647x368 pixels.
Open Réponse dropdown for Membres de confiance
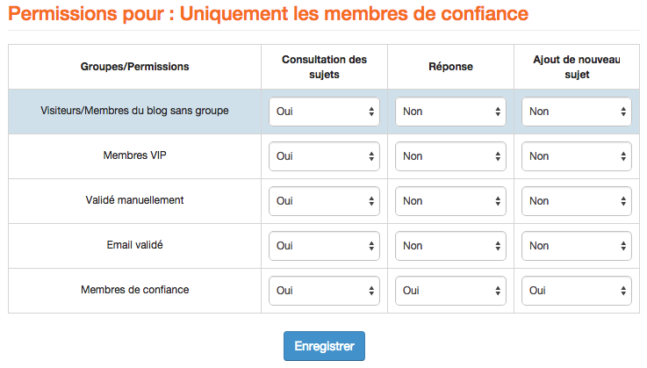coord(450,291)
